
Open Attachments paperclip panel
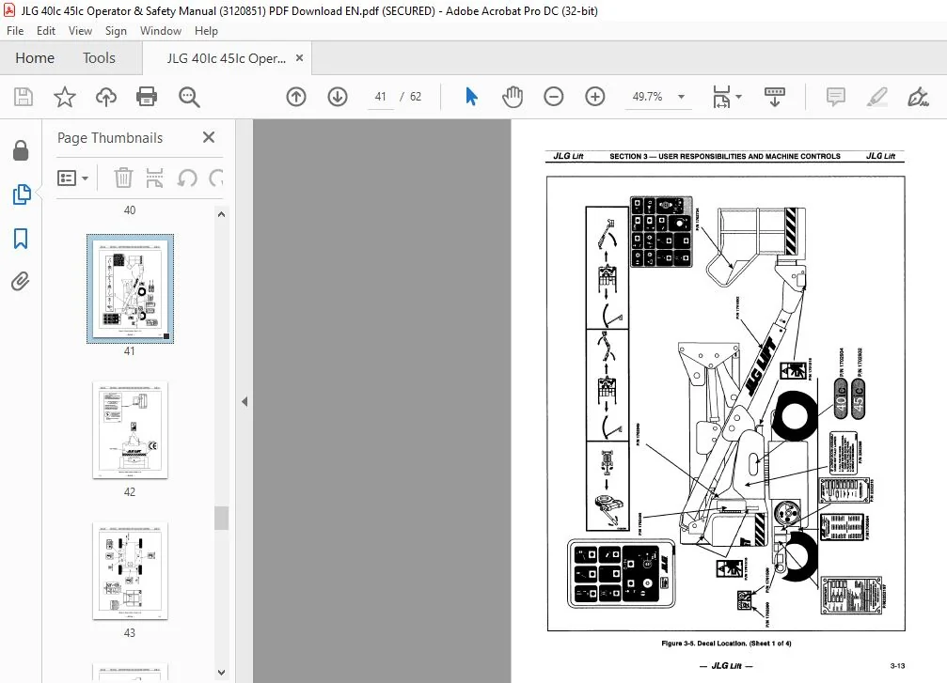(21, 281)
